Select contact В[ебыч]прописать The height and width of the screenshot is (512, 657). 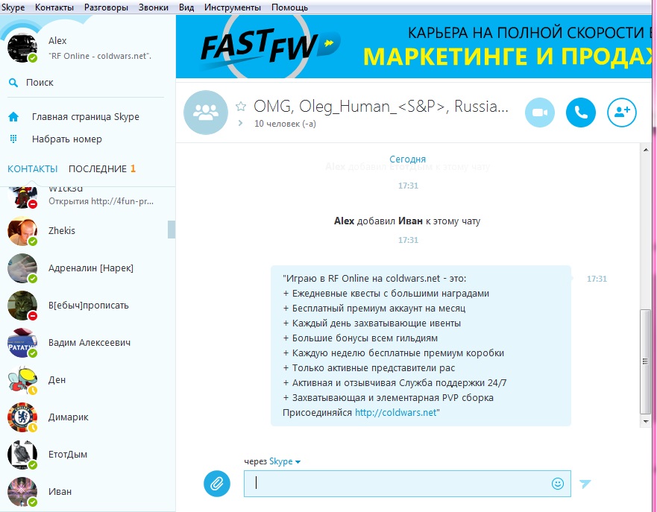coord(87,306)
